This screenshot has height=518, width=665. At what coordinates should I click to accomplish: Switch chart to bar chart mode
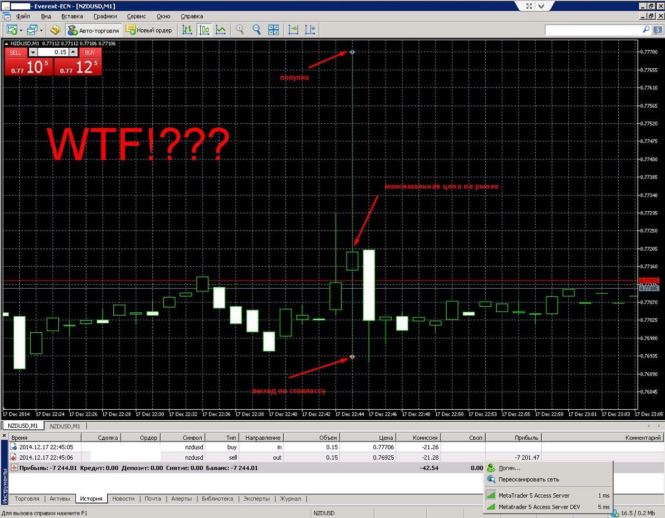187,30
